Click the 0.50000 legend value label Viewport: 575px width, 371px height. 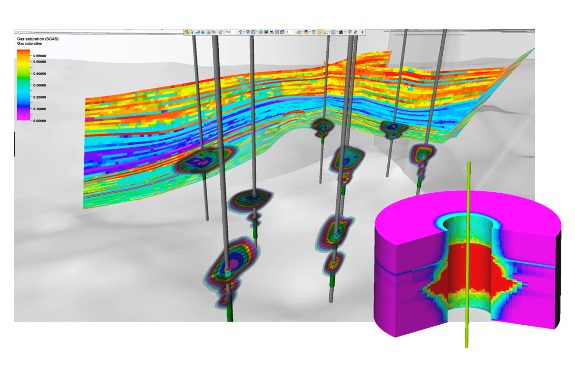pos(40,61)
